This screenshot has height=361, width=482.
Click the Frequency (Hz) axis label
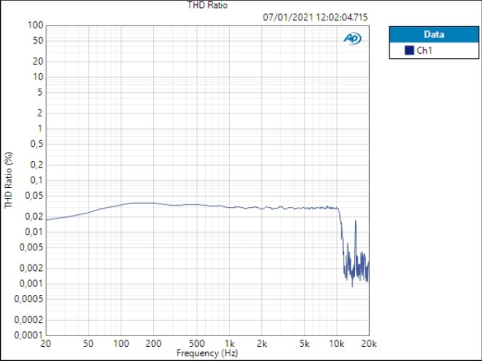207,353
